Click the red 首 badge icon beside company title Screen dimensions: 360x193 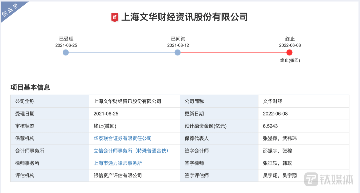pyautogui.click(x=115, y=17)
